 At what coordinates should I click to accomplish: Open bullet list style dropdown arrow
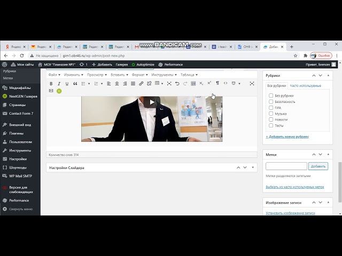pos(89,84)
